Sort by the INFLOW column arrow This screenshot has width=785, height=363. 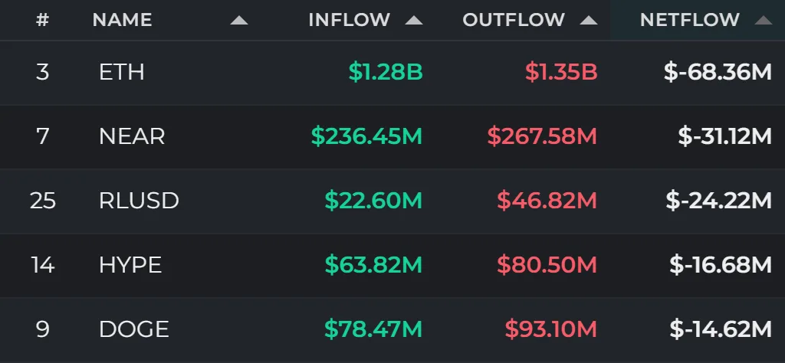pyautogui.click(x=414, y=20)
